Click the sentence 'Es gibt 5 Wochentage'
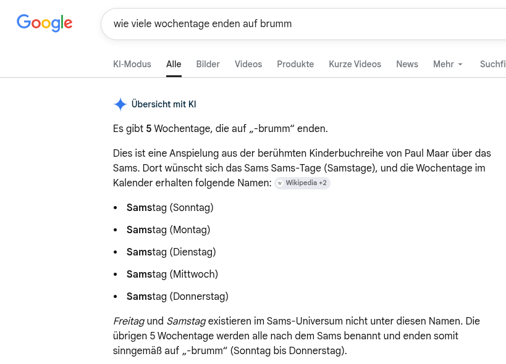 (x=221, y=128)
